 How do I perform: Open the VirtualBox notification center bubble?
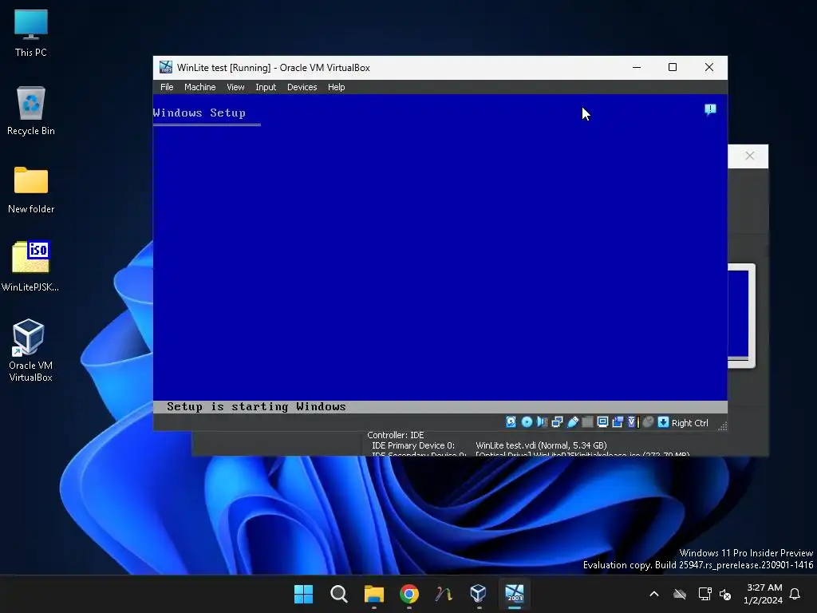click(x=710, y=109)
